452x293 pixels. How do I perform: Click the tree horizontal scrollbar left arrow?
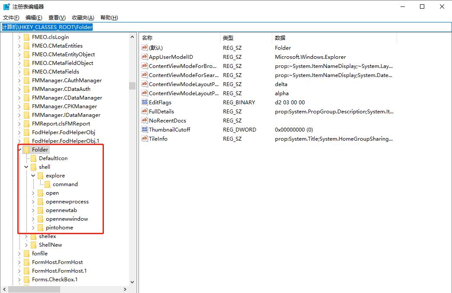click(x=4, y=289)
